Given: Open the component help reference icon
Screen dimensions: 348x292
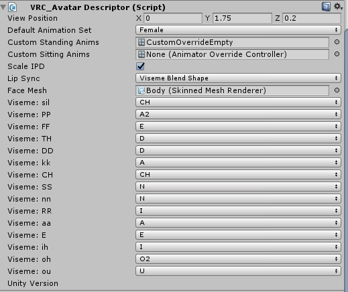Looking at the screenshot, I should (x=326, y=7).
